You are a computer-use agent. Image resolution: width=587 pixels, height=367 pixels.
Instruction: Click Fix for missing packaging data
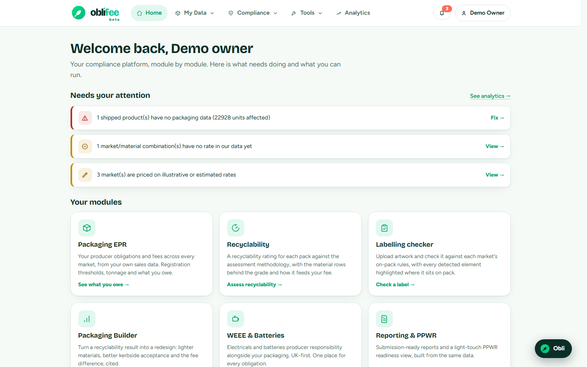(497, 118)
